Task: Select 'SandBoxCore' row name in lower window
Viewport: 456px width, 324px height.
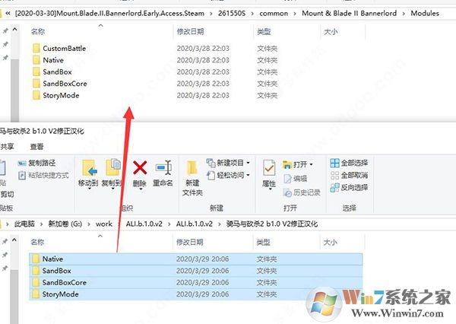Action: click(x=65, y=282)
